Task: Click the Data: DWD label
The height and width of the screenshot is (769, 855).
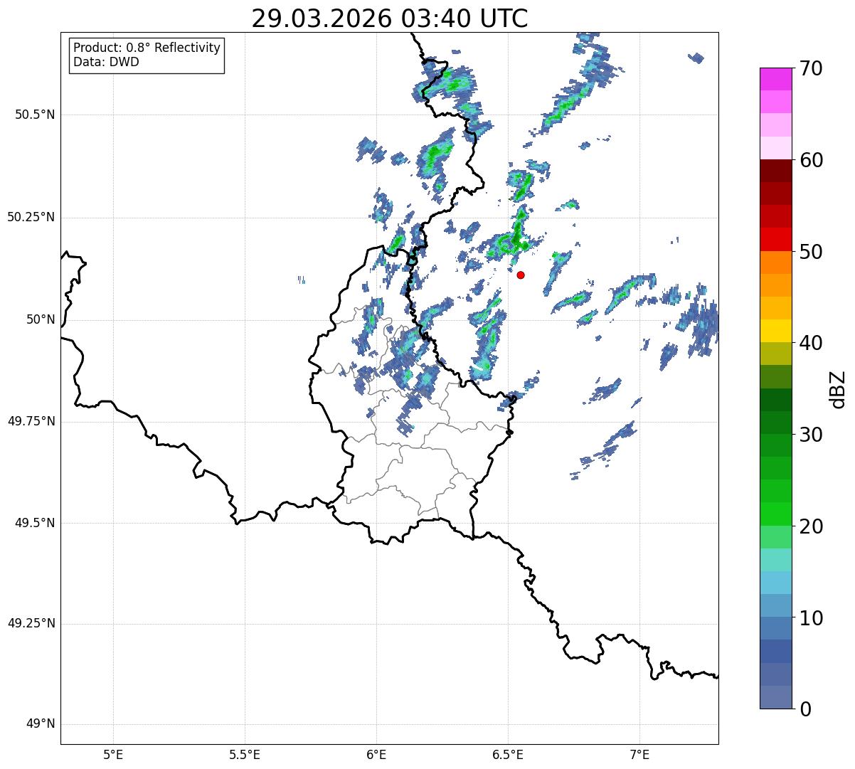Action: pos(106,62)
